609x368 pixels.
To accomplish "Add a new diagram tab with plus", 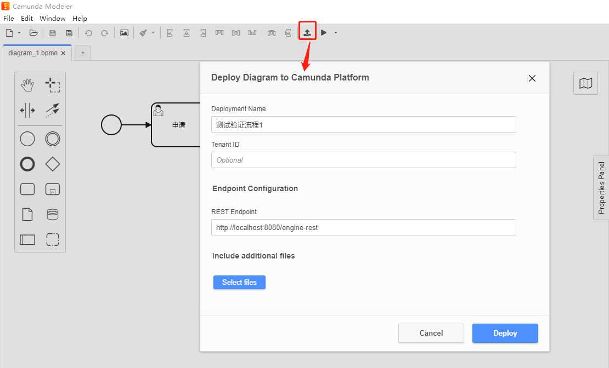I will [x=83, y=53].
